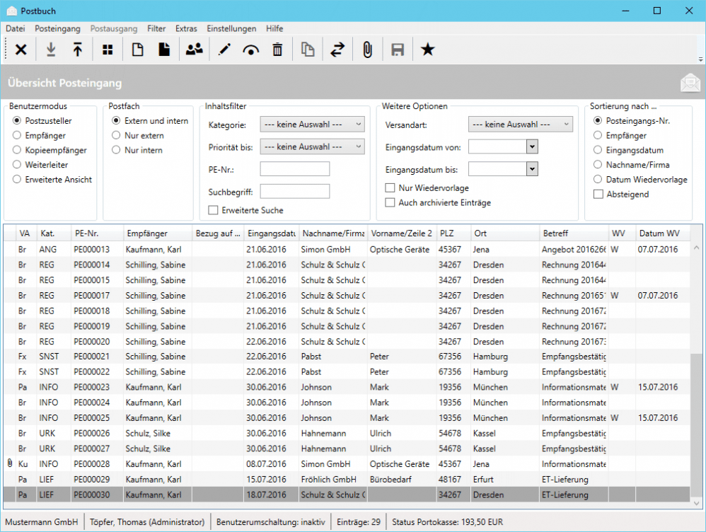Select Nur extern Postfach option
The image size is (706, 532).
[138, 136]
